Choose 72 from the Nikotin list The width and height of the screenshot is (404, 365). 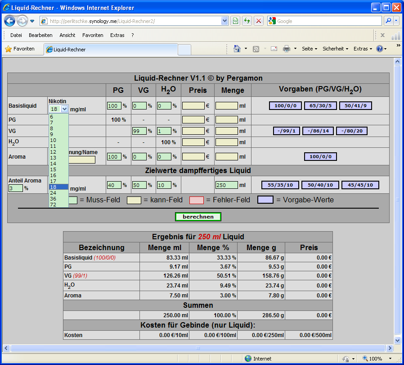58,205
